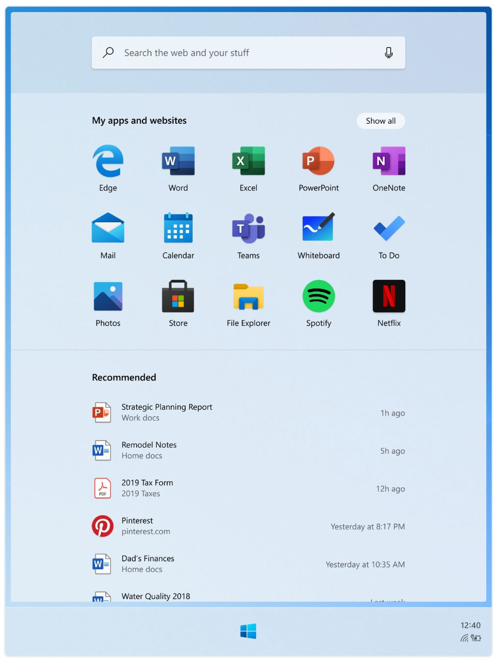Screen dimensions: 497x661
Task: Launch the Mail app
Action: point(107,228)
